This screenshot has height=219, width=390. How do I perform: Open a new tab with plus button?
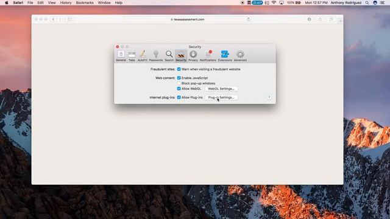click(x=340, y=21)
